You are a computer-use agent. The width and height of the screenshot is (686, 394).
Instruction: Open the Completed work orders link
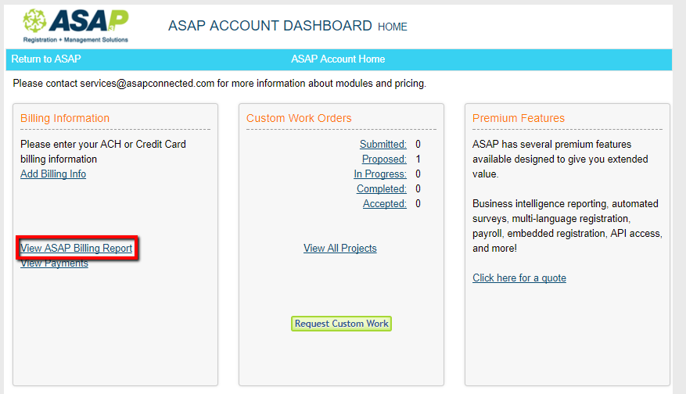(x=381, y=189)
